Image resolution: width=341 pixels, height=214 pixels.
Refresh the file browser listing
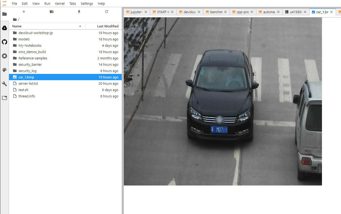tap(106, 12)
